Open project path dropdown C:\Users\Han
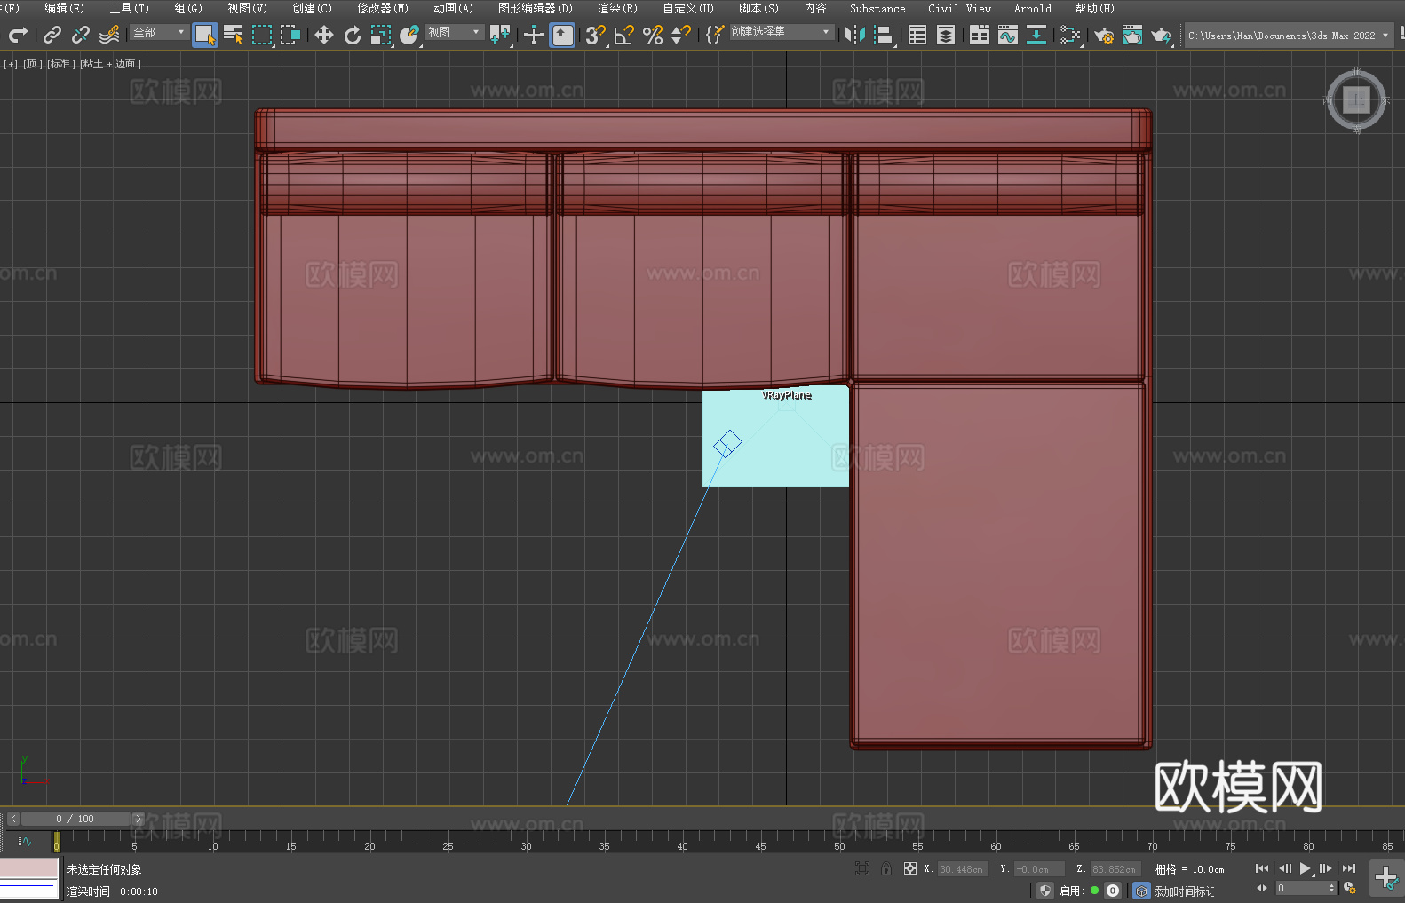 click(1288, 36)
